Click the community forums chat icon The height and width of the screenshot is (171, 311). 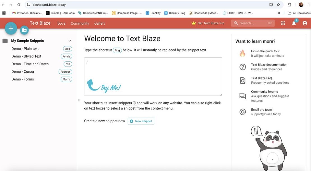[243, 96]
